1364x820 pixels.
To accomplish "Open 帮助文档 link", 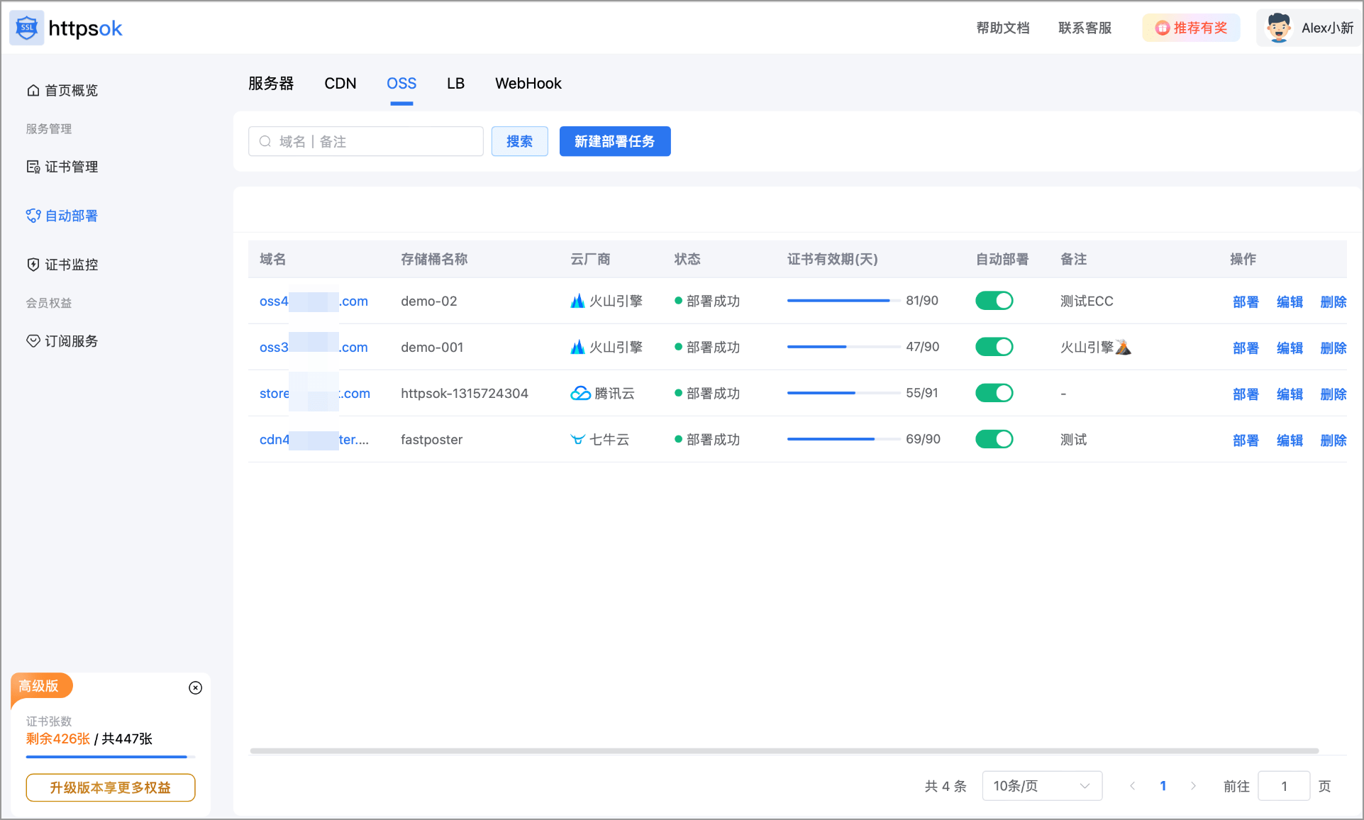I will point(1003,28).
